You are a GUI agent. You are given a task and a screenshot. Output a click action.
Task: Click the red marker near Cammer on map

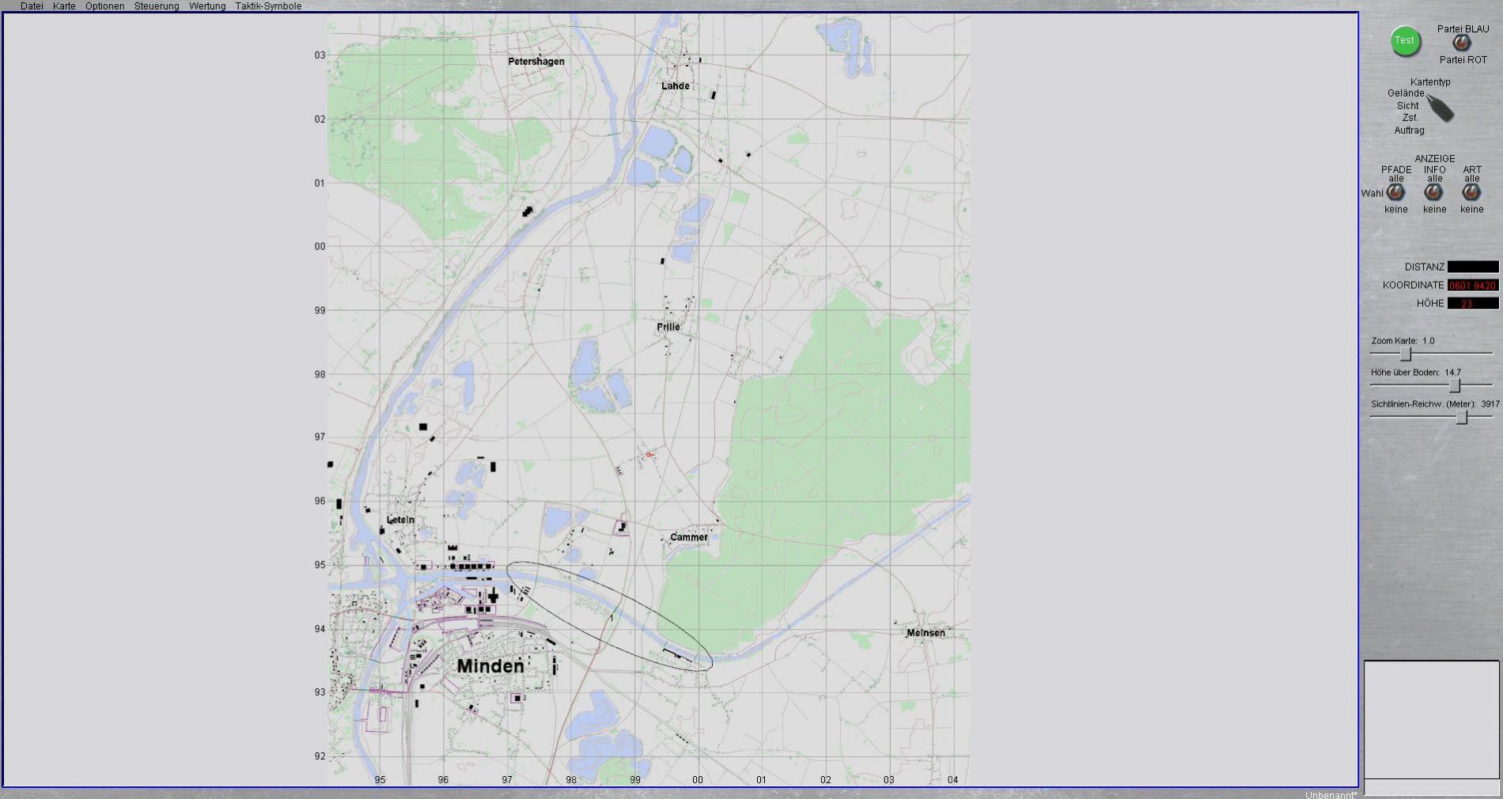click(x=649, y=455)
